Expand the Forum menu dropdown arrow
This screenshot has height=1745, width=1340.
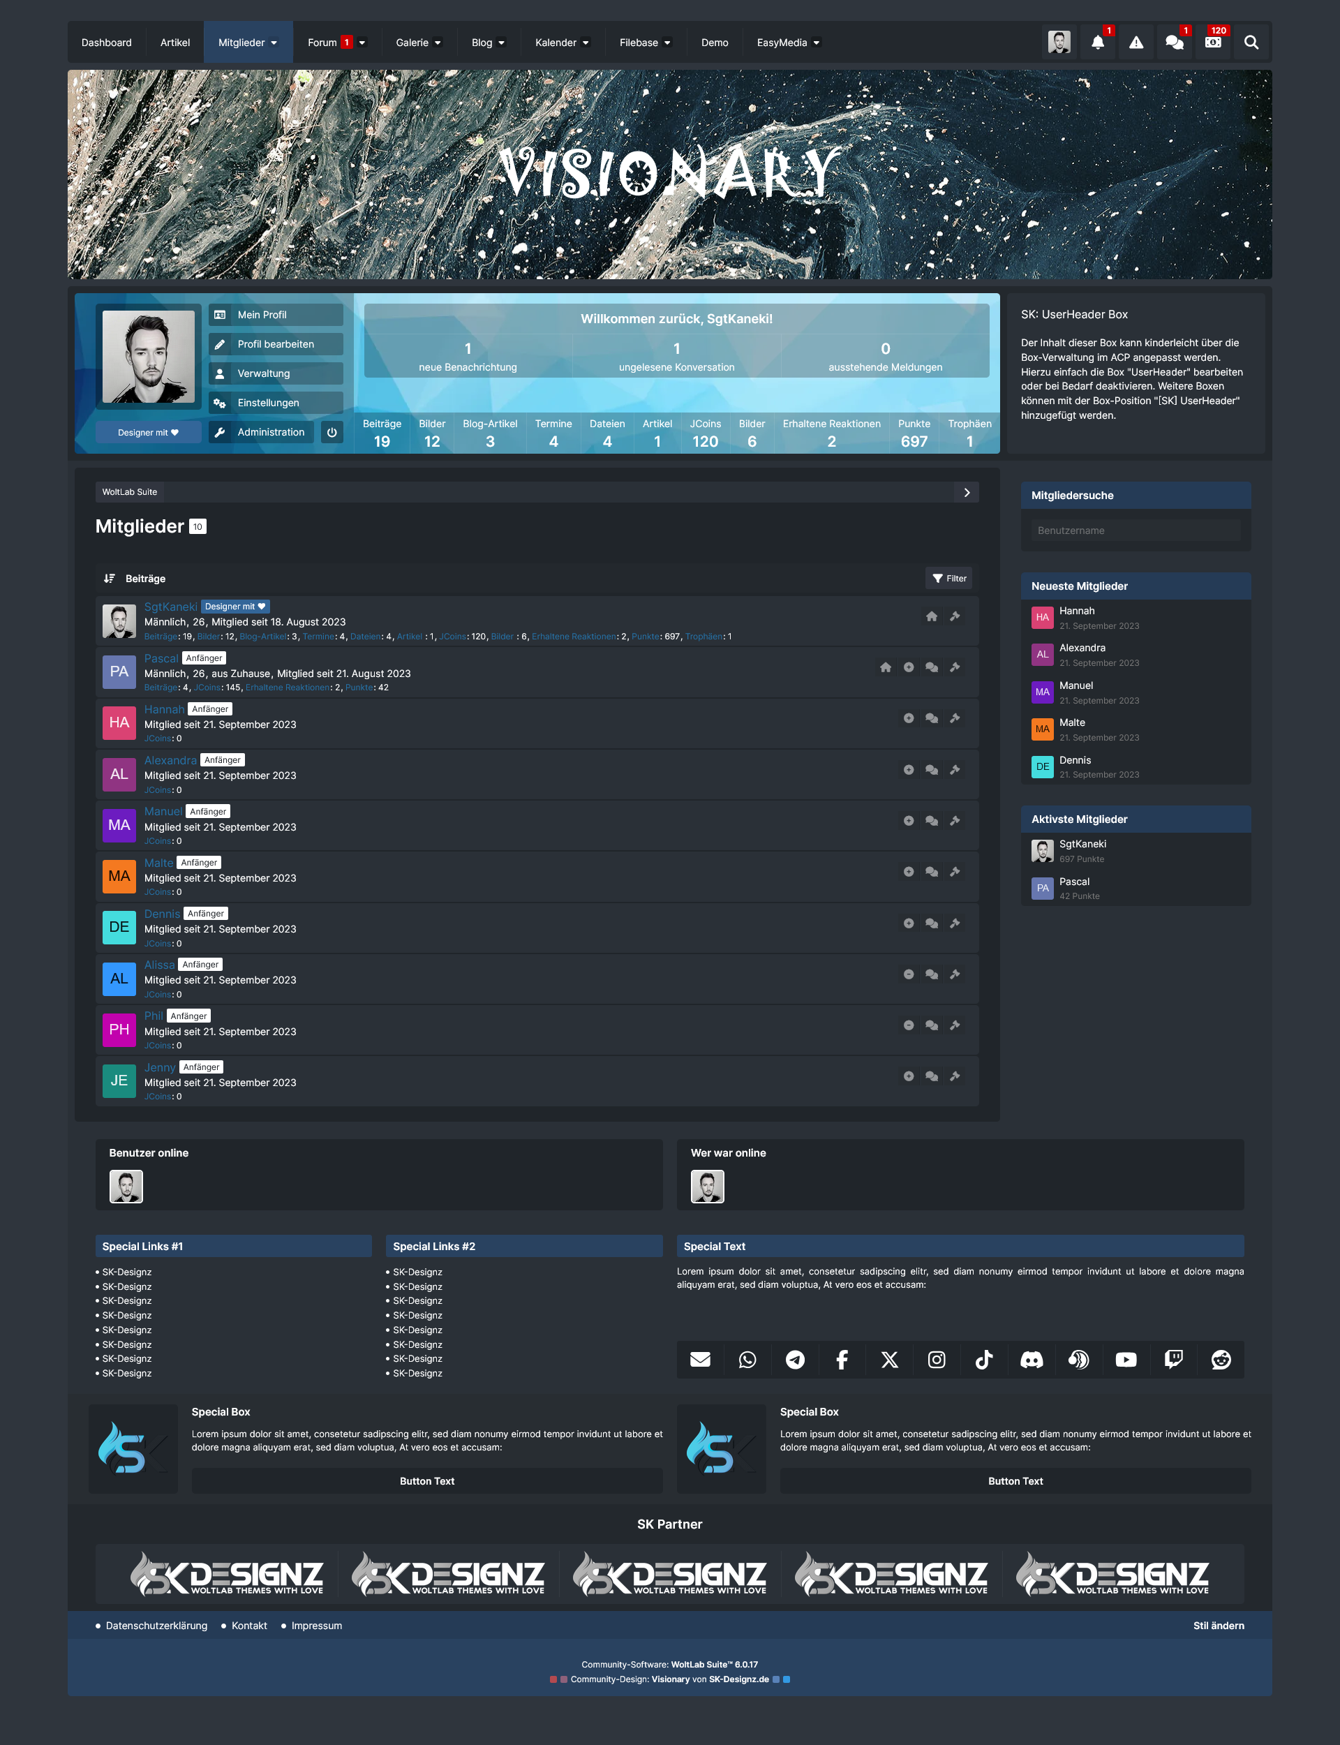coord(362,43)
